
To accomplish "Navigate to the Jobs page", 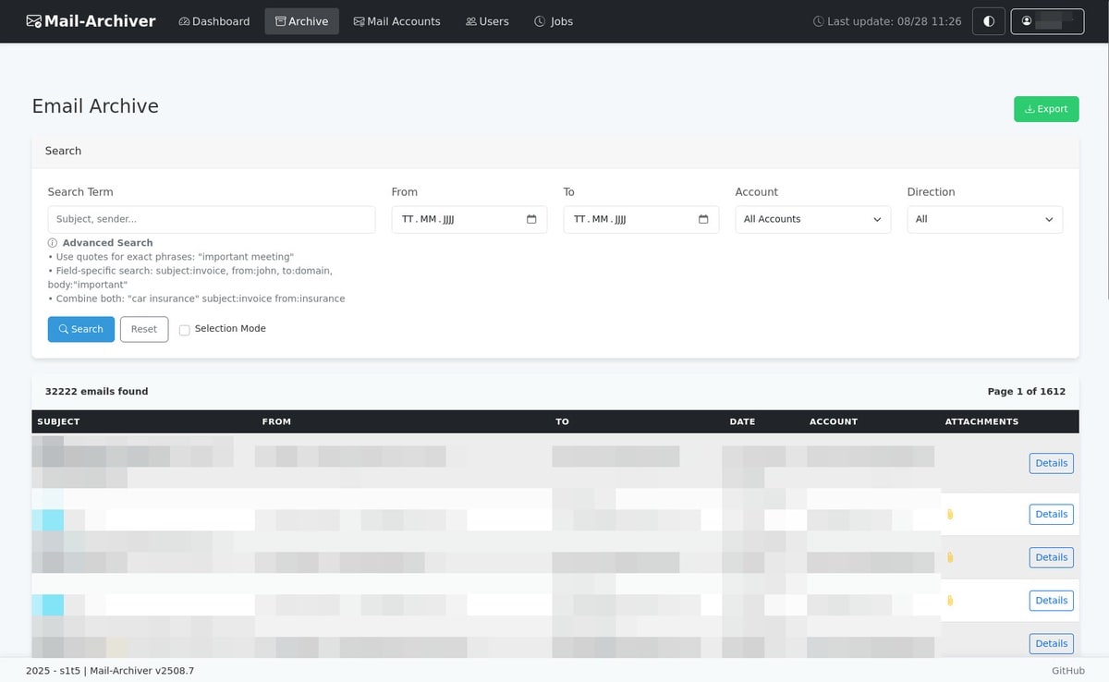I will point(554,21).
